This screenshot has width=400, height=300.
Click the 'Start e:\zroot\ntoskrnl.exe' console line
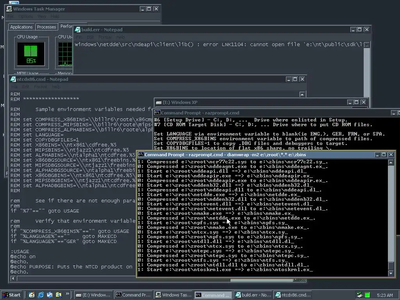click(x=225, y=270)
